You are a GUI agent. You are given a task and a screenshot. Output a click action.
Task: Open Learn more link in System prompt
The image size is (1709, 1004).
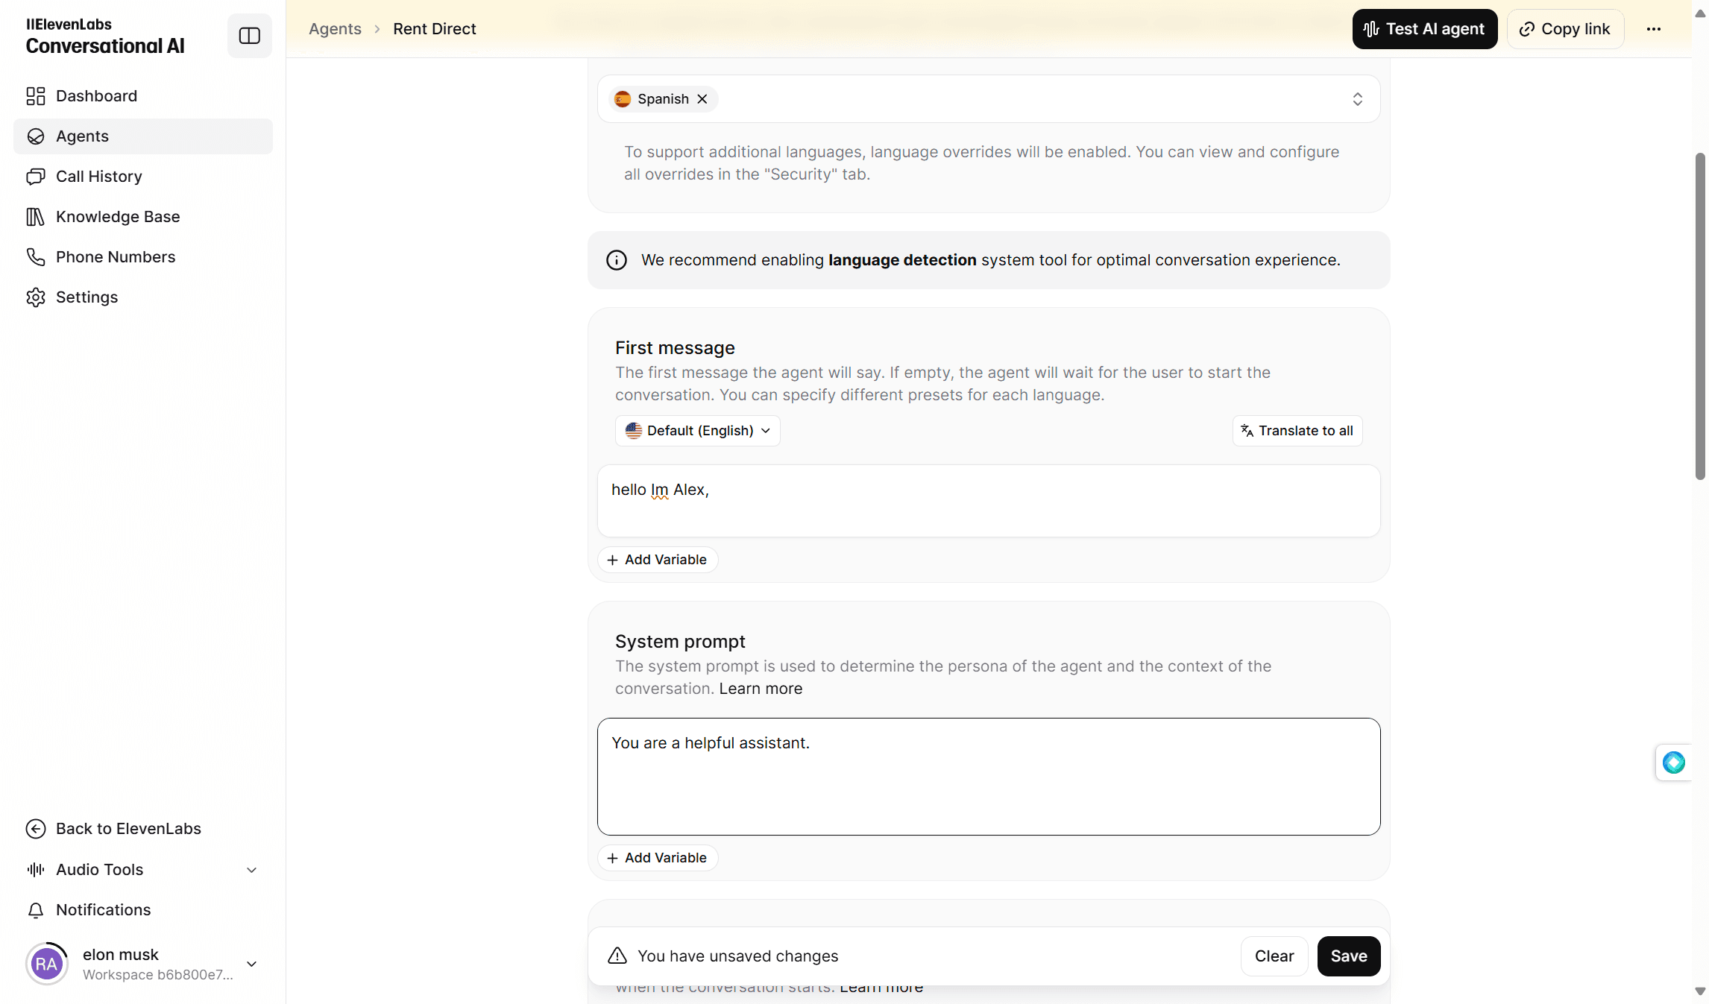click(x=761, y=689)
